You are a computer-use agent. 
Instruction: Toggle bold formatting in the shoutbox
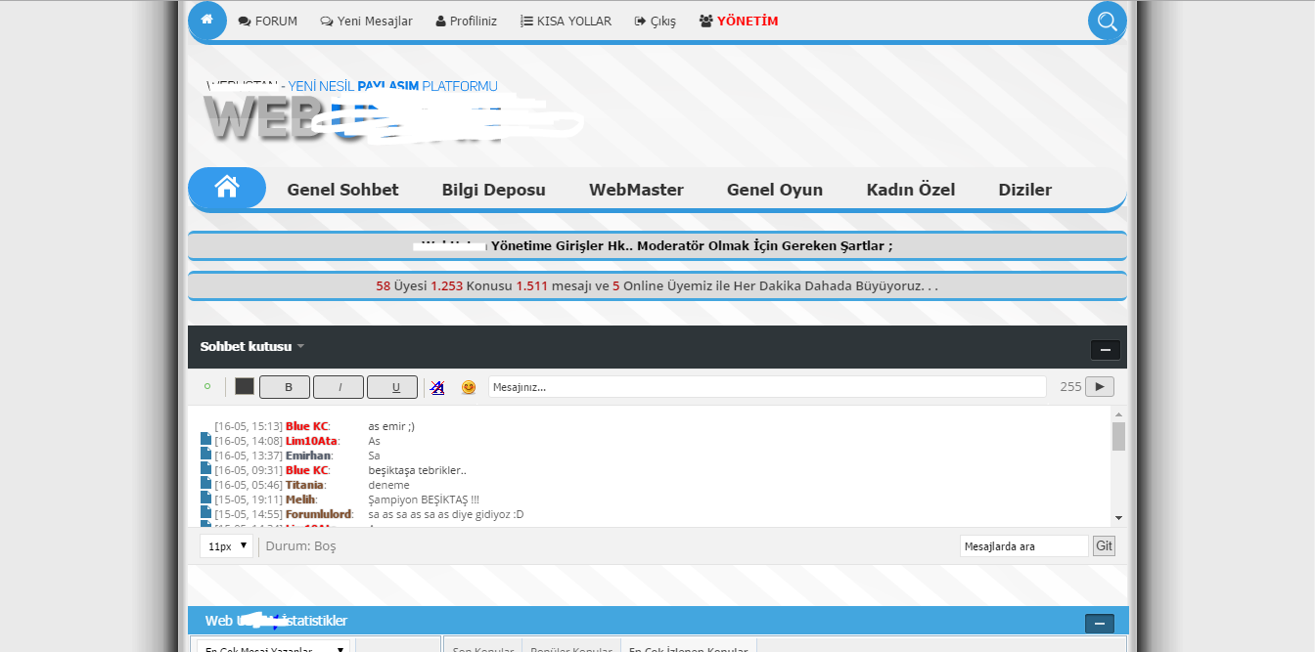click(x=285, y=387)
